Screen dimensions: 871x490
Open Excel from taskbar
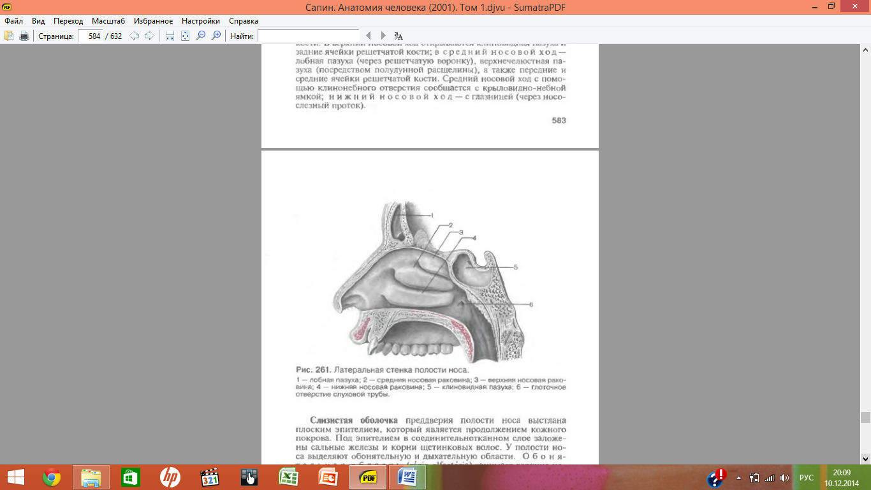pos(289,477)
